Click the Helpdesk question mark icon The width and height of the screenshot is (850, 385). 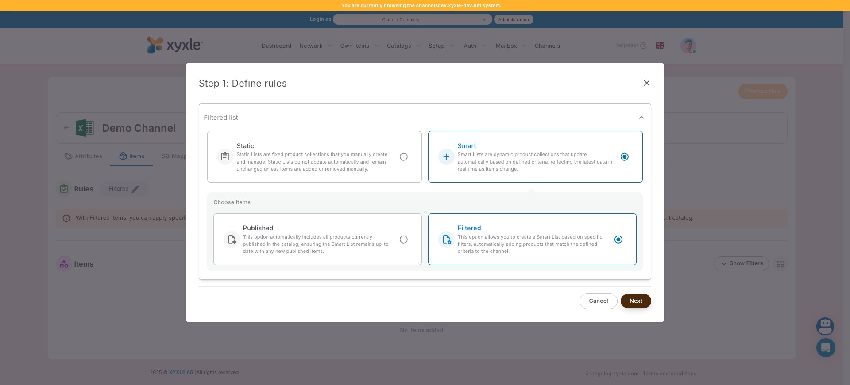pos(643,46)
